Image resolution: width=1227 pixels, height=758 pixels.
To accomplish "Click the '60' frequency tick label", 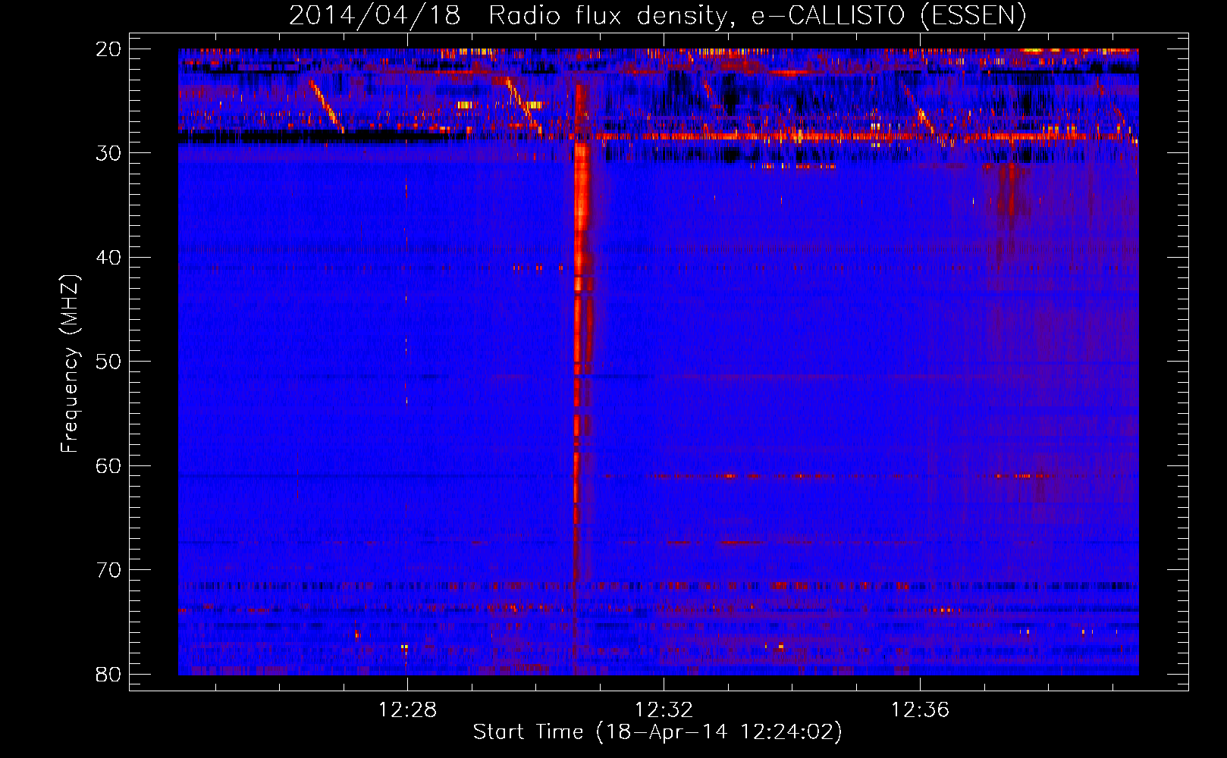I will pyautogui.click(x=109, y=466).
